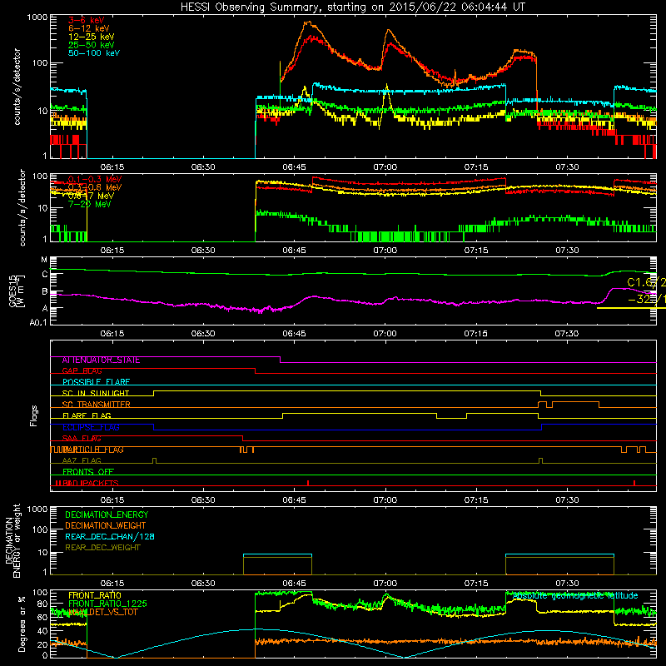
Task: Click the FLARE_FLAG label
Action: (x=87, y=415)
